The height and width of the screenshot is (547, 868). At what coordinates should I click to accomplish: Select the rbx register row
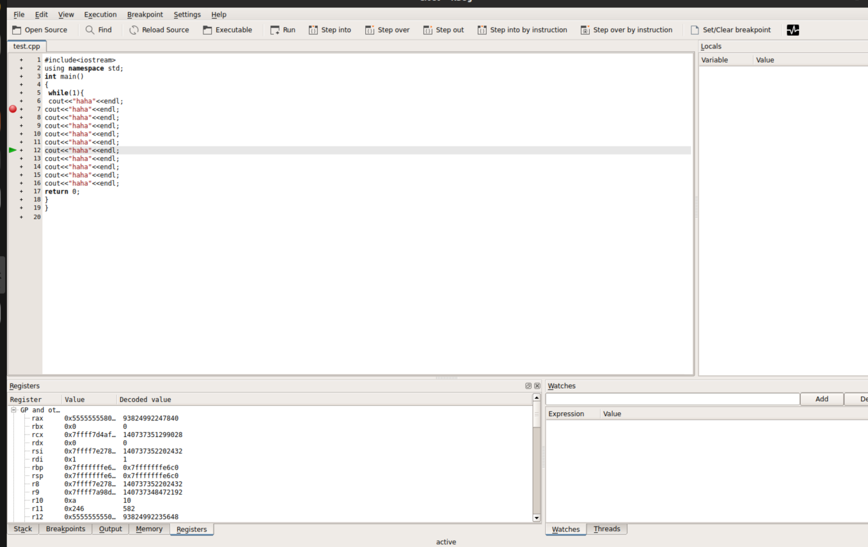click(x=270, y=427)
